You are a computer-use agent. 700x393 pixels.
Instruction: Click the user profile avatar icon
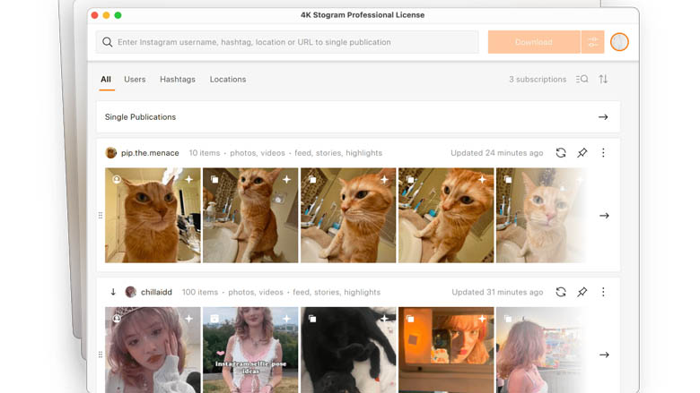point(619,42)
